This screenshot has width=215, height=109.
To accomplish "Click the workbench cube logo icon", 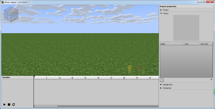I will click(11, 14).
